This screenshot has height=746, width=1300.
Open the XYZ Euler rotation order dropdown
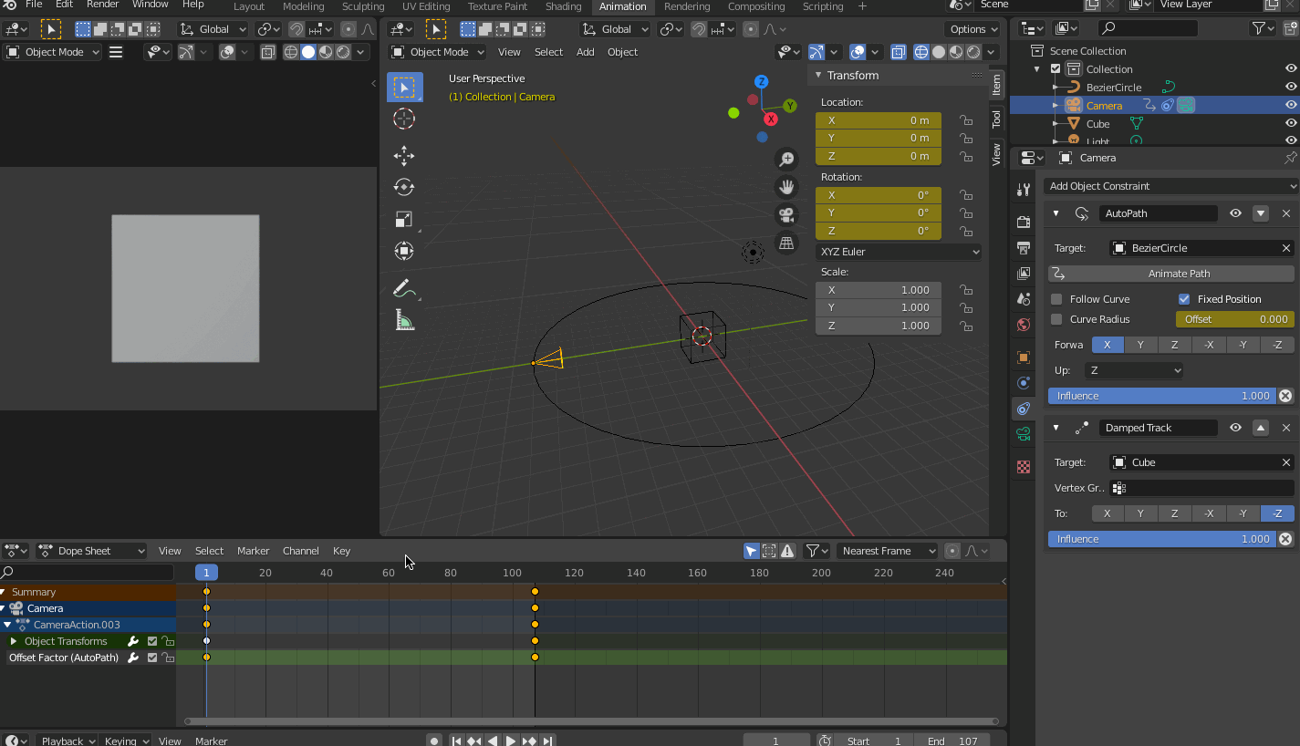[x=899, y=251]
